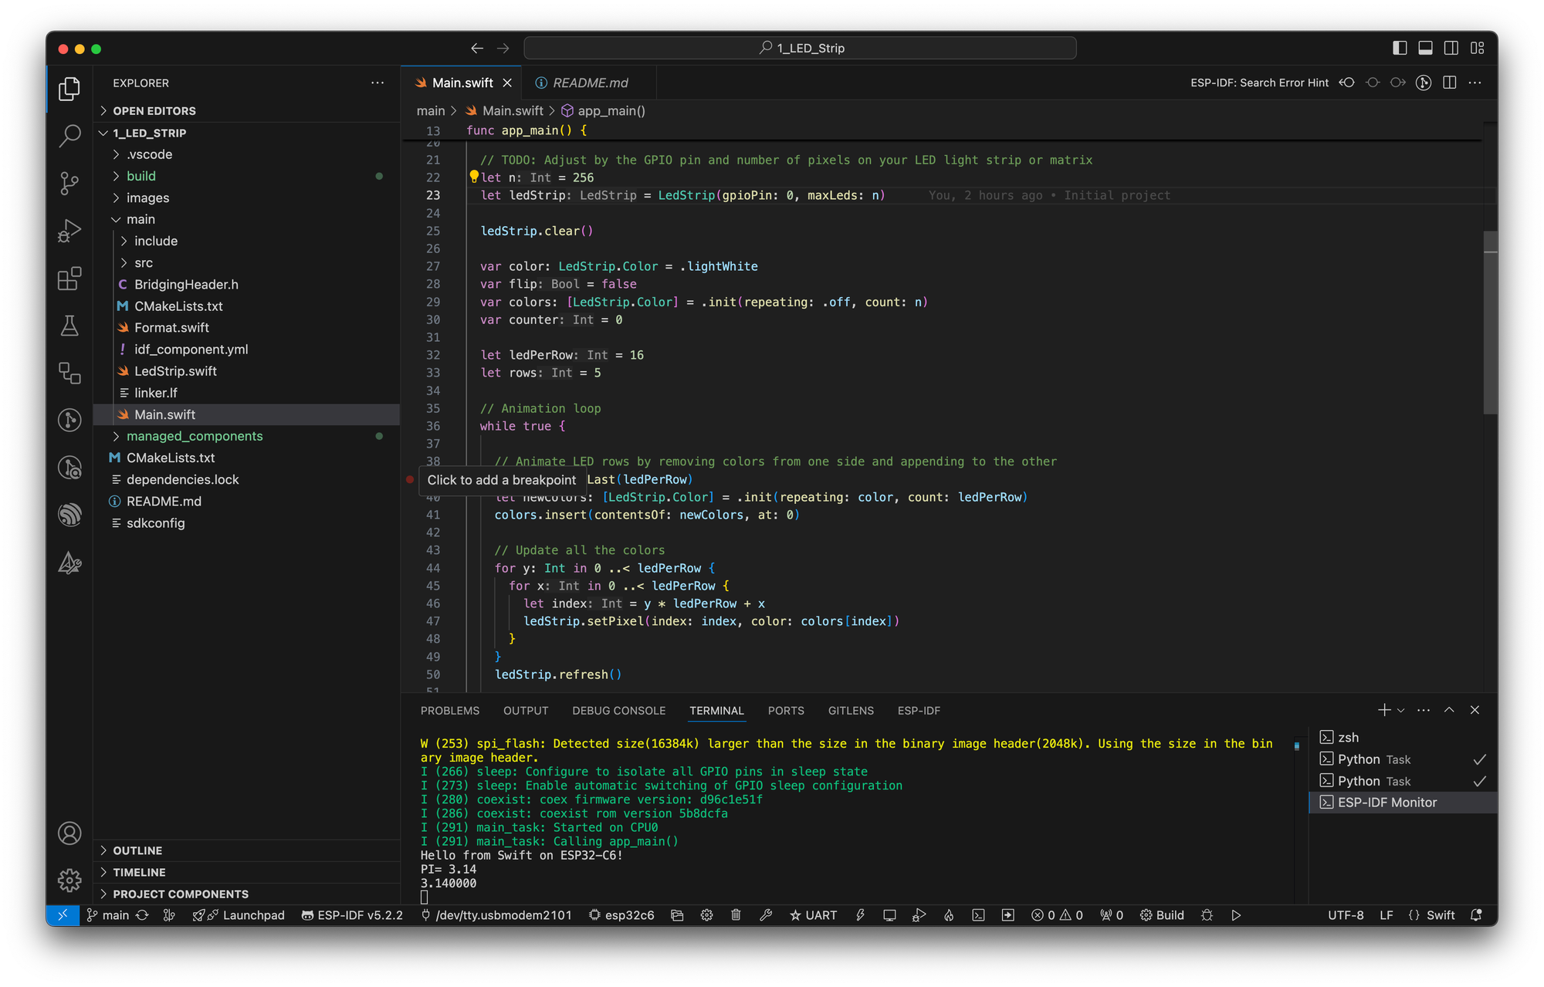
Task: Open Run and Debug view
Action: click(69, 231)
